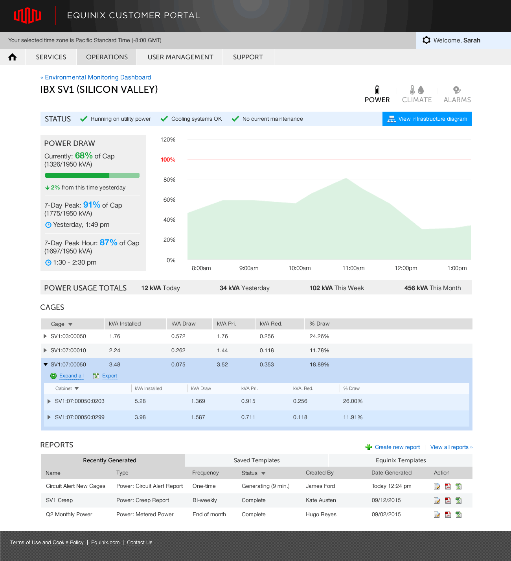
Task: Expand cabinet SV1:07:00050:0299 row
Action: (x=49, y=417)
